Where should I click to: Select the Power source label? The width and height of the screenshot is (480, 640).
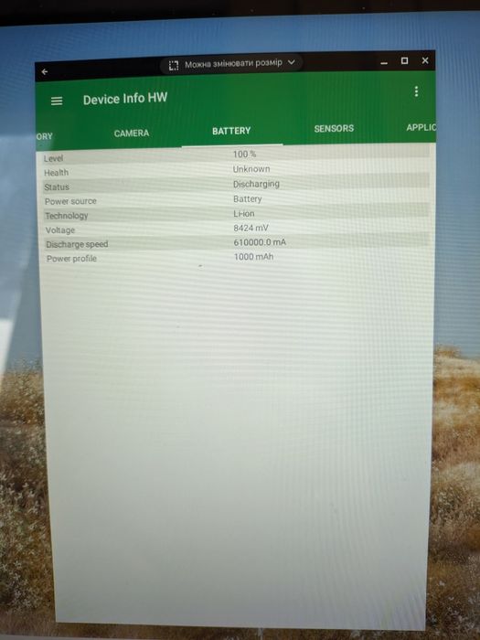click(x=70, y=201)
